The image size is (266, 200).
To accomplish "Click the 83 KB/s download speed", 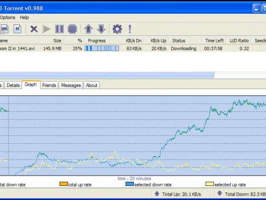I will click(x=134, y=49).
